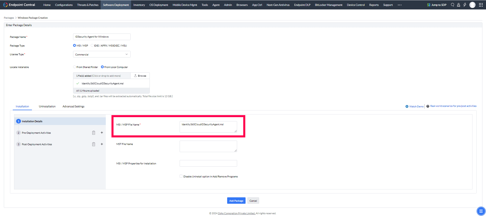Click uploaded file Identity360CloudIDSecurityAgent.msi
486x216 pixels.
coord(102,84)
